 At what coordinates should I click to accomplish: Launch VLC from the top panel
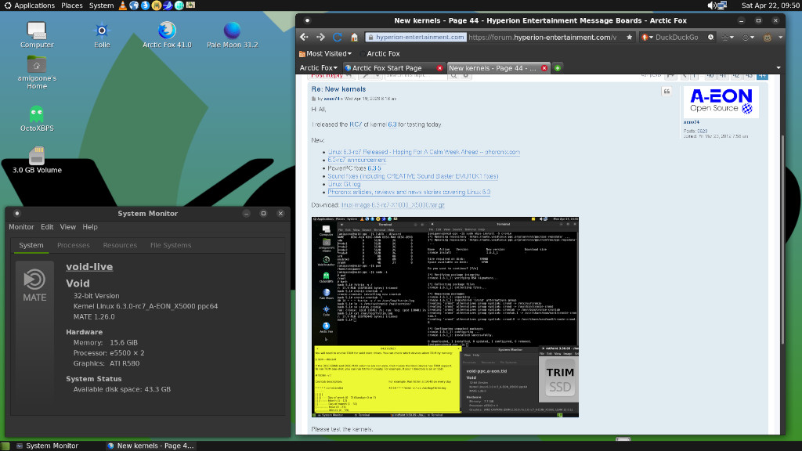coord(123,5)
